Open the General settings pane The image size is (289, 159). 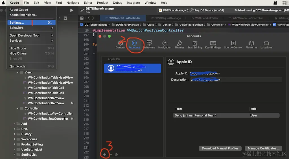120,44
